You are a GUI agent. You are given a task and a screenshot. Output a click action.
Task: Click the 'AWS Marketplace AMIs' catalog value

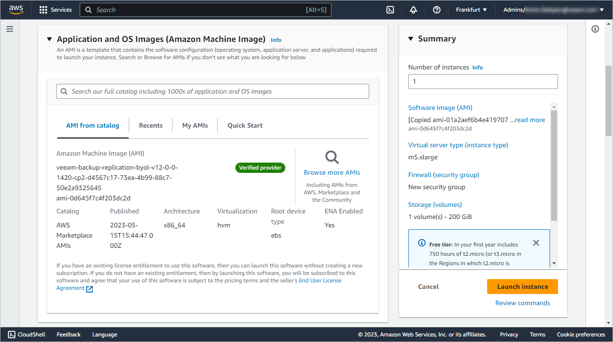point(75,235)
